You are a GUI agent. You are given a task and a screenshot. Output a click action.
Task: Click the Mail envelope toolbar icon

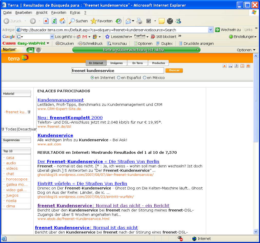(x=128, y=21)
